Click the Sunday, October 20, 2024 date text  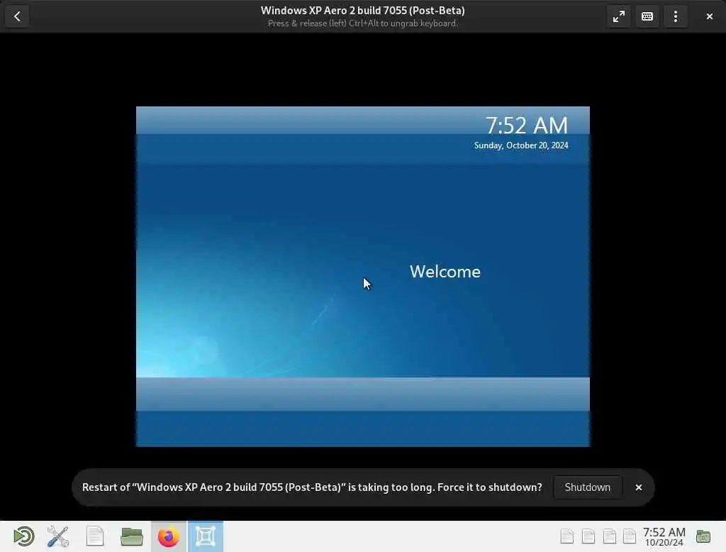521,145
